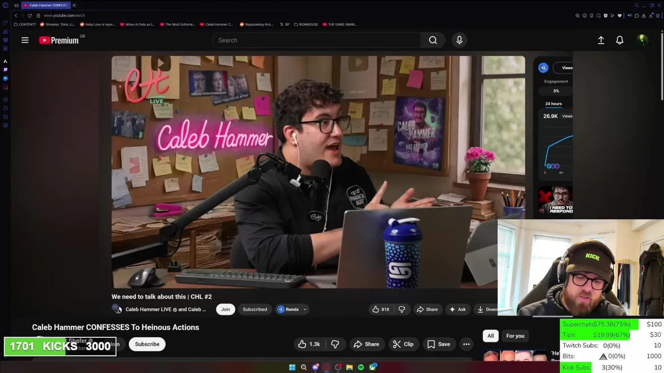Open THE GAME AWAR... bookmark
Image resolution: width=664 pixels, height=373 pixels.
tap(340, 24)
